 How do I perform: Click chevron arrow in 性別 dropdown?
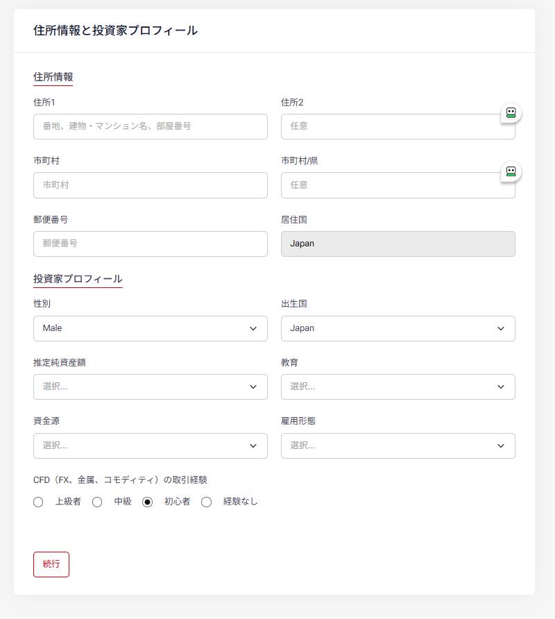253,329
